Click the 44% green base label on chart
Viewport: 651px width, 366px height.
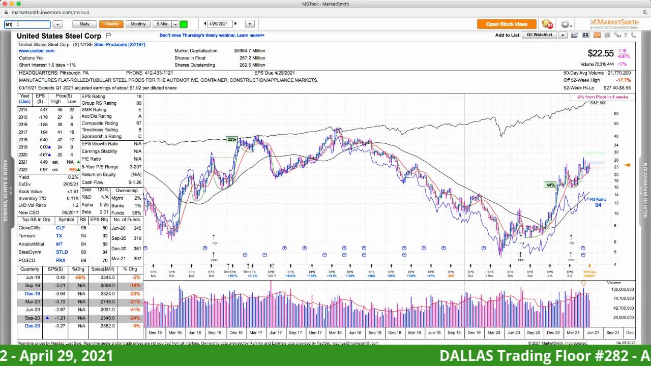[550, 185]
